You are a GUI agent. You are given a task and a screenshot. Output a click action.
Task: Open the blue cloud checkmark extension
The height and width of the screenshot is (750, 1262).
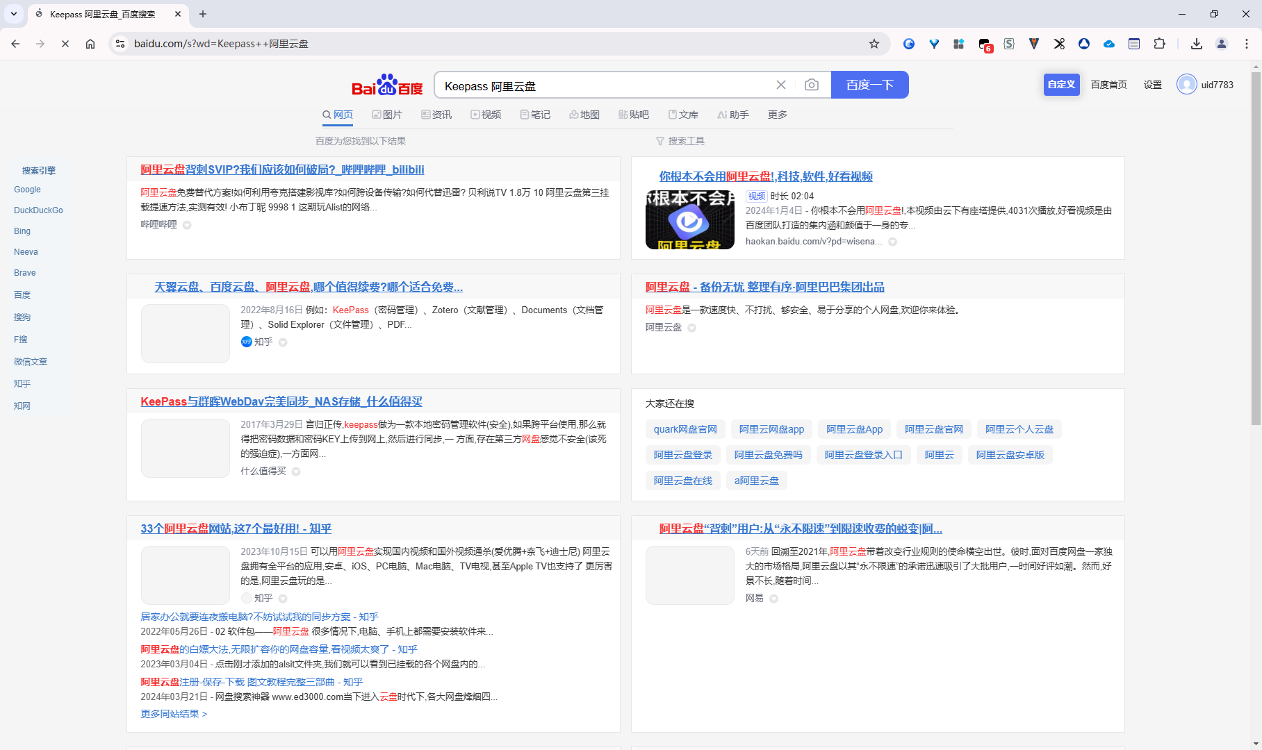pyautogui.click(x=1109, y=44)
